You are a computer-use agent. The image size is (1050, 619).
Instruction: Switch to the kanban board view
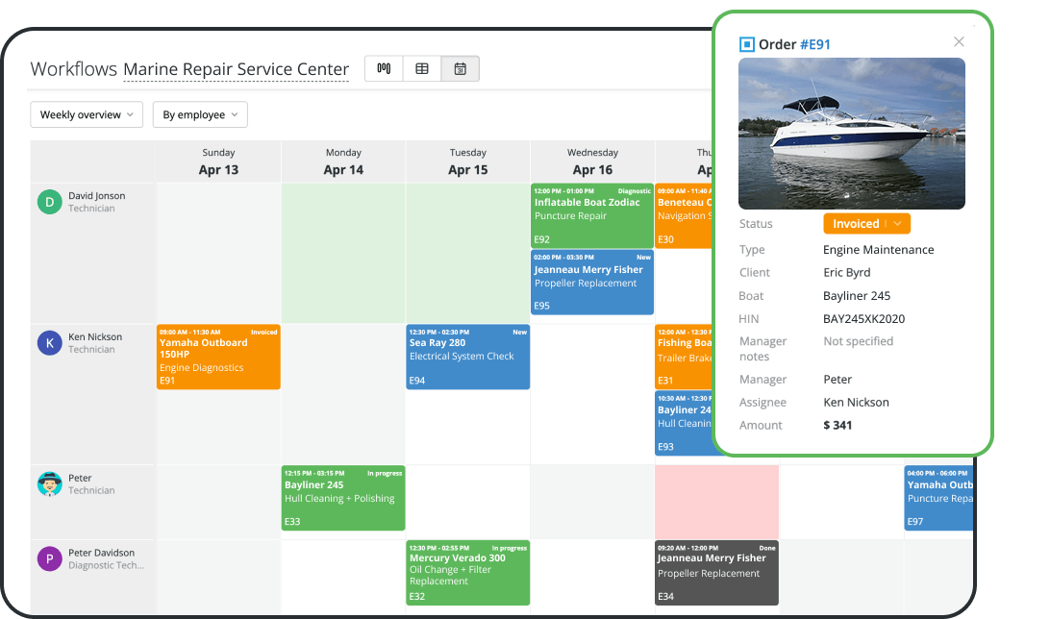tap(384, 68)
